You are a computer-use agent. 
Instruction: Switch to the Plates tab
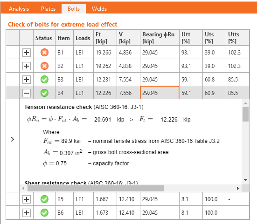click(x=48, y=9)
